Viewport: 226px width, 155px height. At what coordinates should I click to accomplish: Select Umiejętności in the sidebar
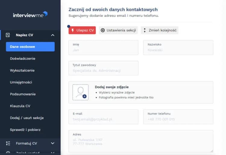tap(21, 82)
